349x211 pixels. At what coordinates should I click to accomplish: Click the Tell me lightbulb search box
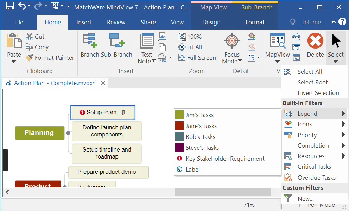click(x=309, y=22)
